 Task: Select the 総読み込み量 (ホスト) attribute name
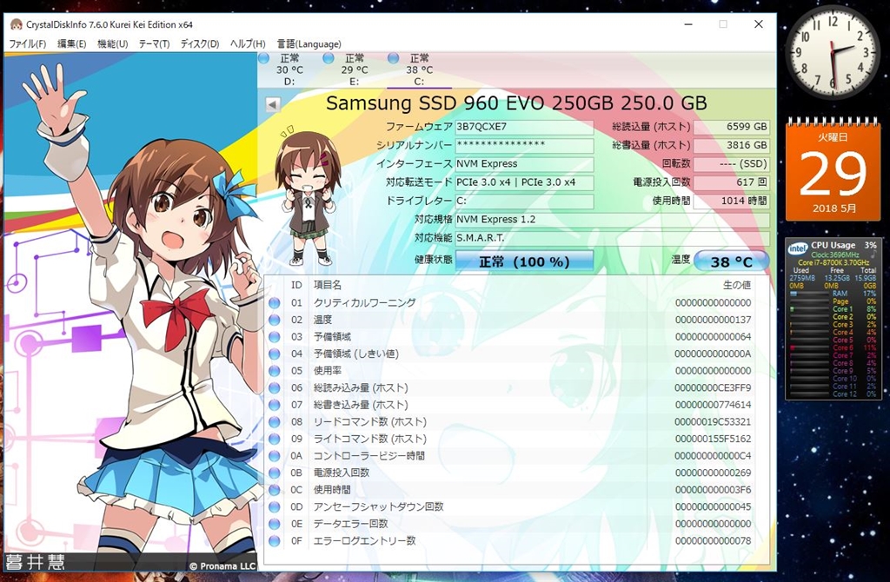361,388
